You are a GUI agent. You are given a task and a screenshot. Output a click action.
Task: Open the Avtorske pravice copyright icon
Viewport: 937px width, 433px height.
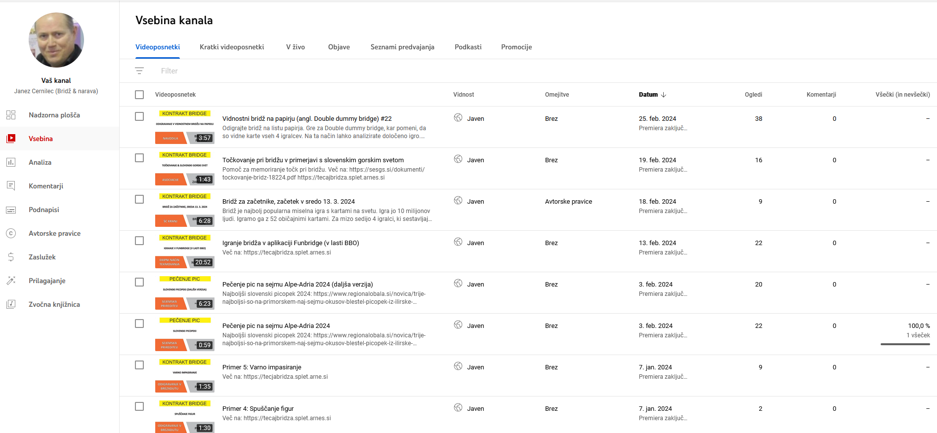[x=11, y=233]
